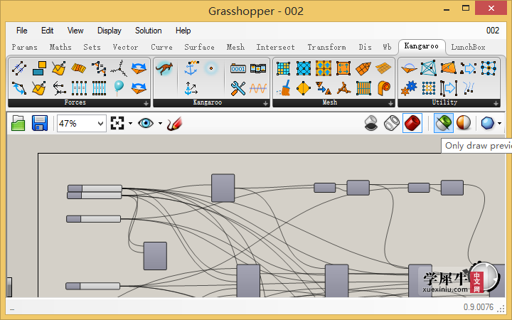The height and width of the screenshot is (320, 512).
Task: Choose the 0001 counter component icon
Action: coord(238,68)
